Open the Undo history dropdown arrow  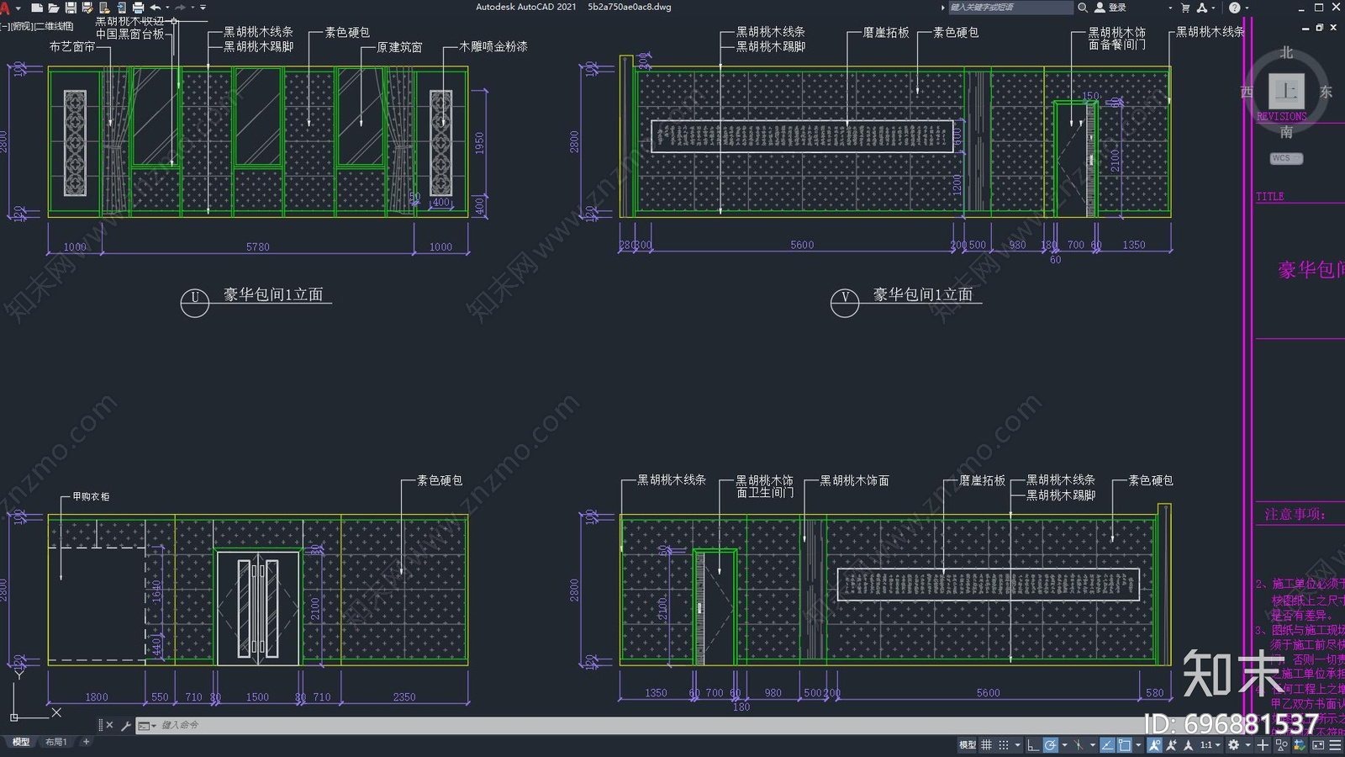(167, 8)
